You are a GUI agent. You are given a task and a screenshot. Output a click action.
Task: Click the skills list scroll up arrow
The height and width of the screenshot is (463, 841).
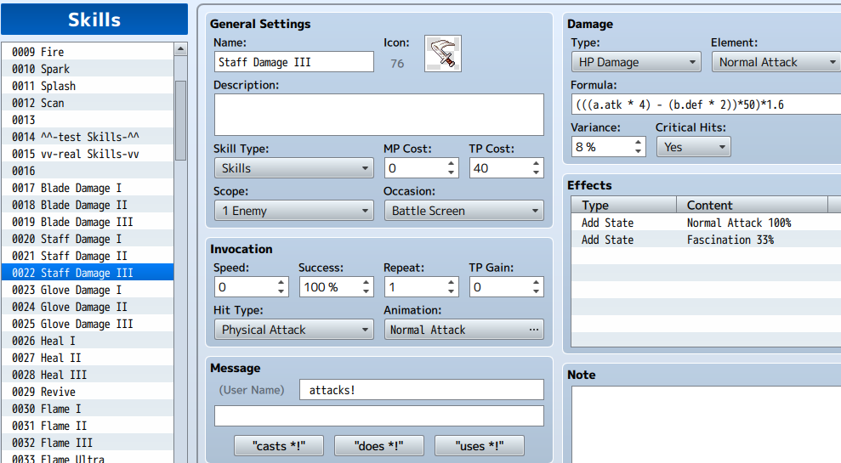point(181,48)
